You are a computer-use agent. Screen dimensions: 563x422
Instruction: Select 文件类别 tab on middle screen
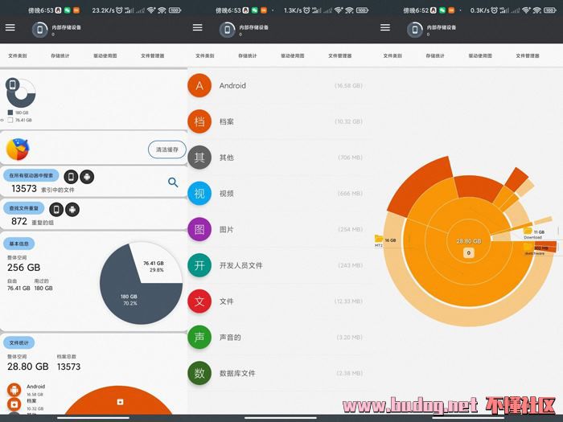[204, 55]
